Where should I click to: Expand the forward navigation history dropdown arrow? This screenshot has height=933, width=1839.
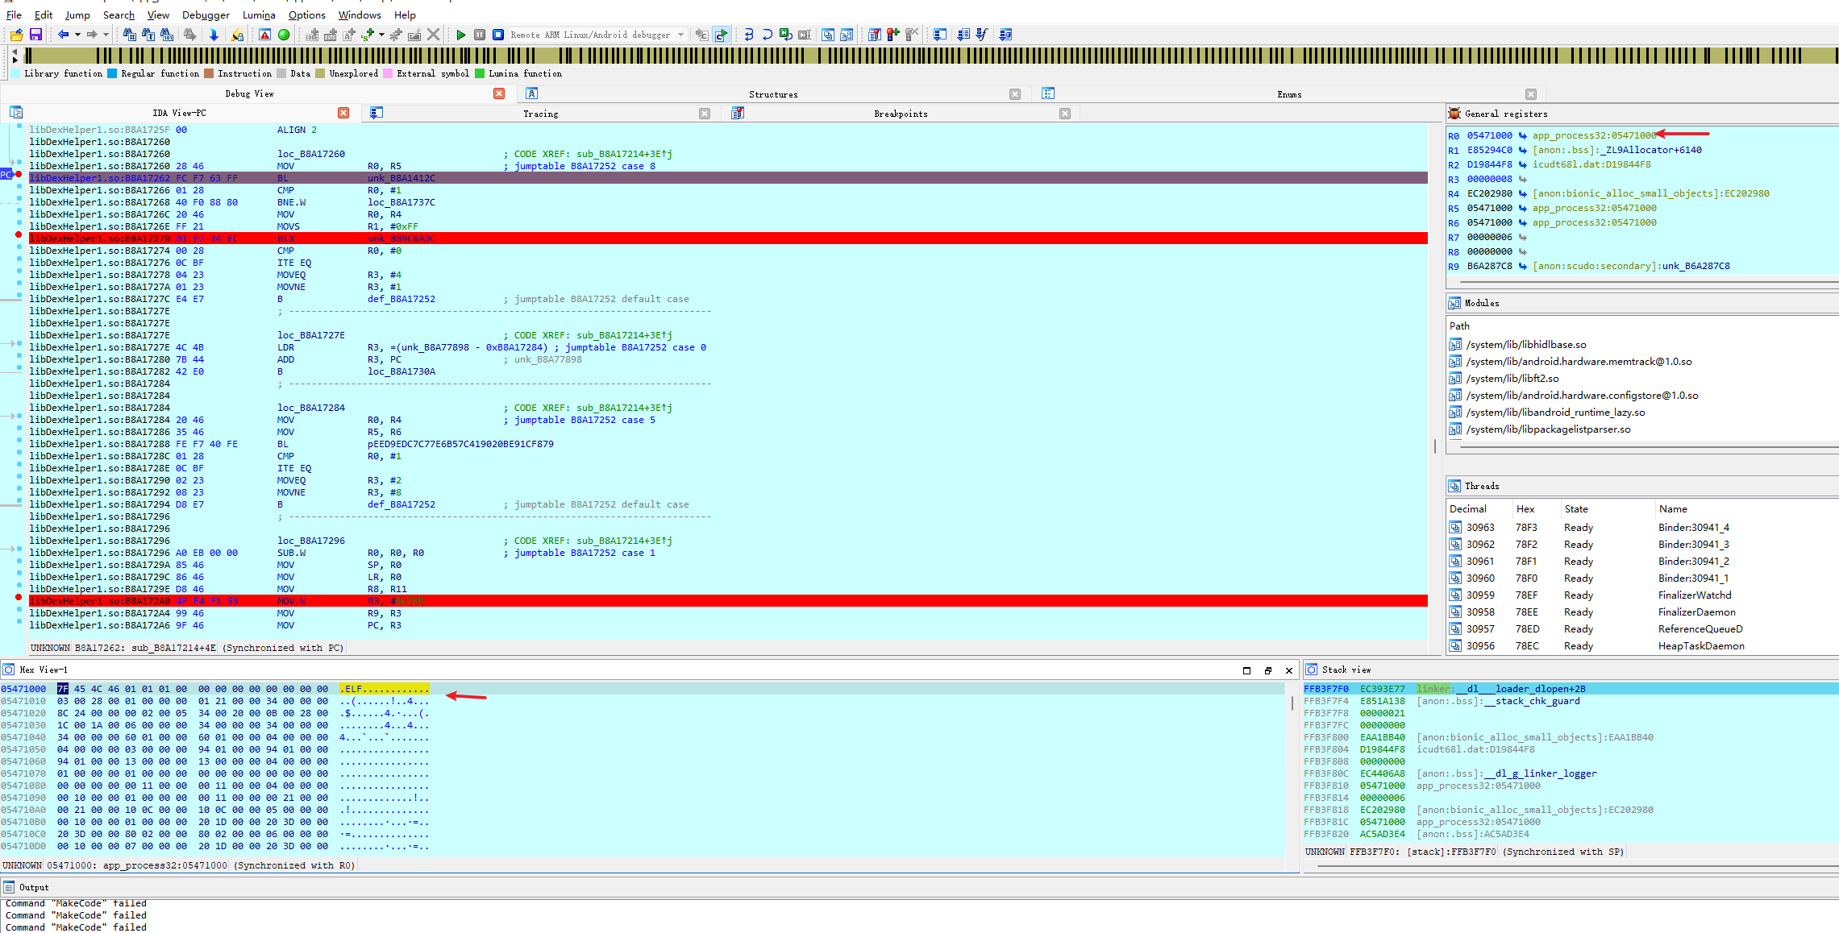point(106,35)
